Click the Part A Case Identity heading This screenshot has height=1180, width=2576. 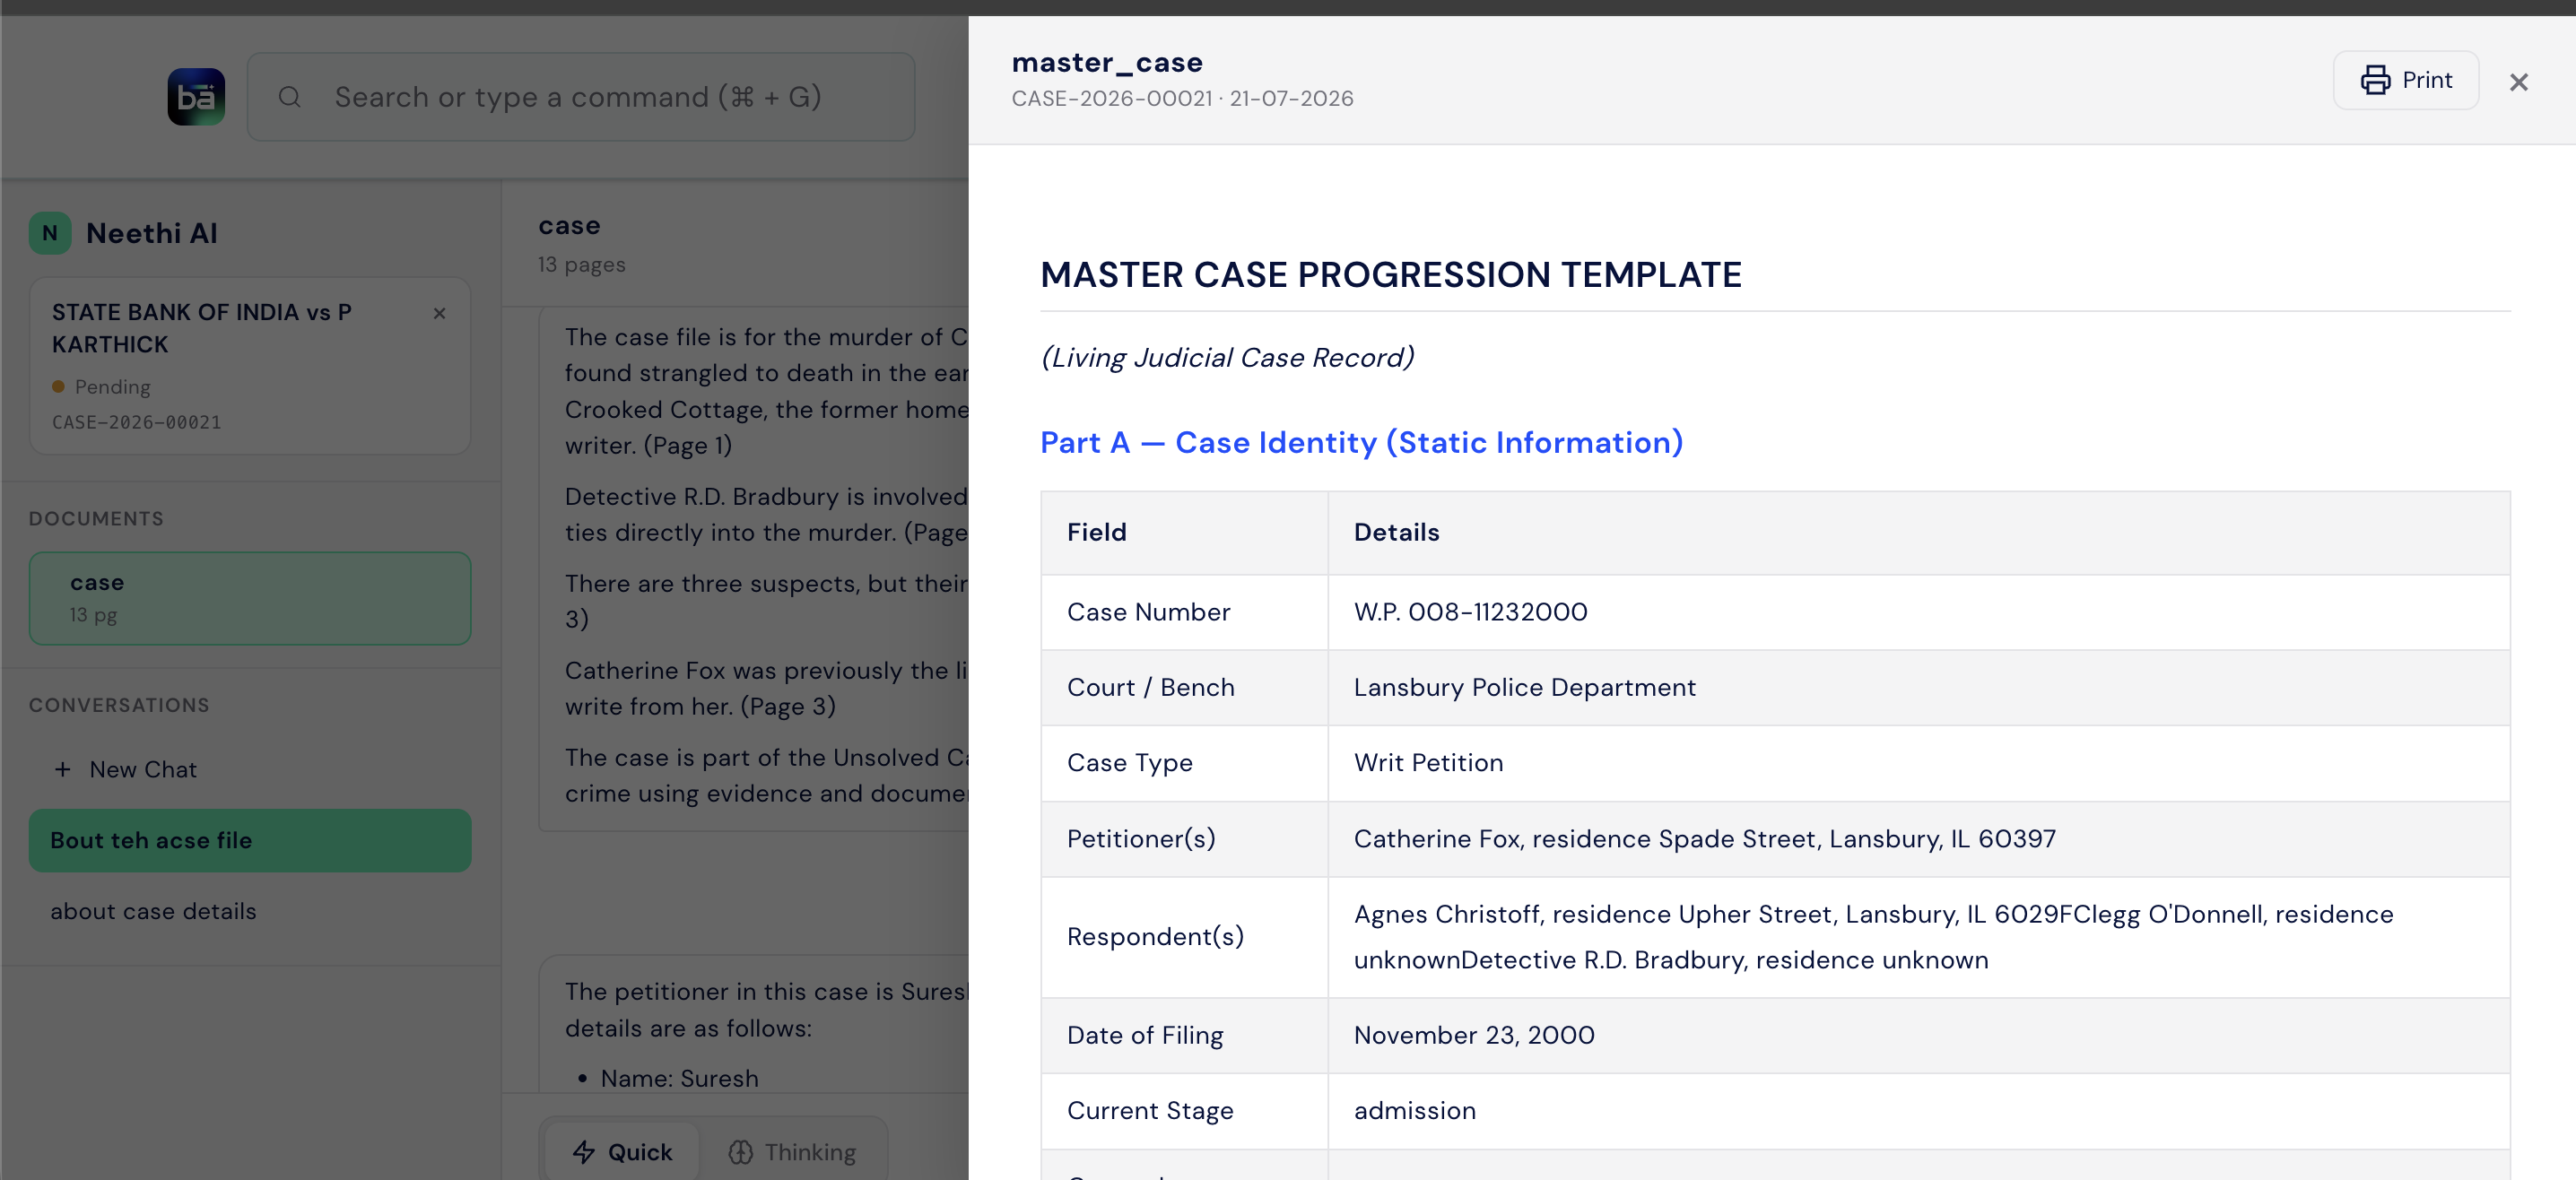click(x=1361, y=442)
